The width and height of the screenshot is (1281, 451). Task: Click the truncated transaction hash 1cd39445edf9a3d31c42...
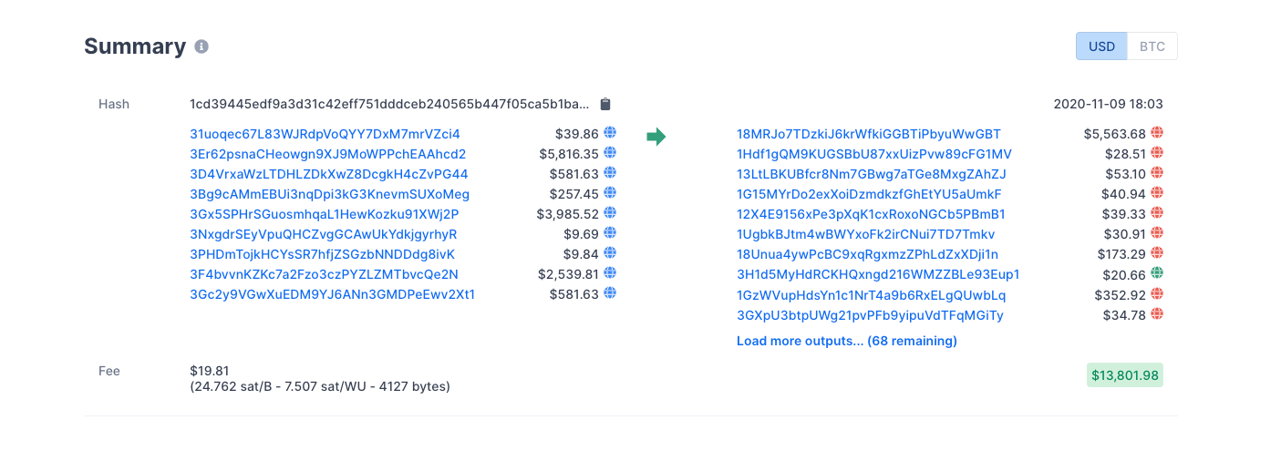[390, 104]
